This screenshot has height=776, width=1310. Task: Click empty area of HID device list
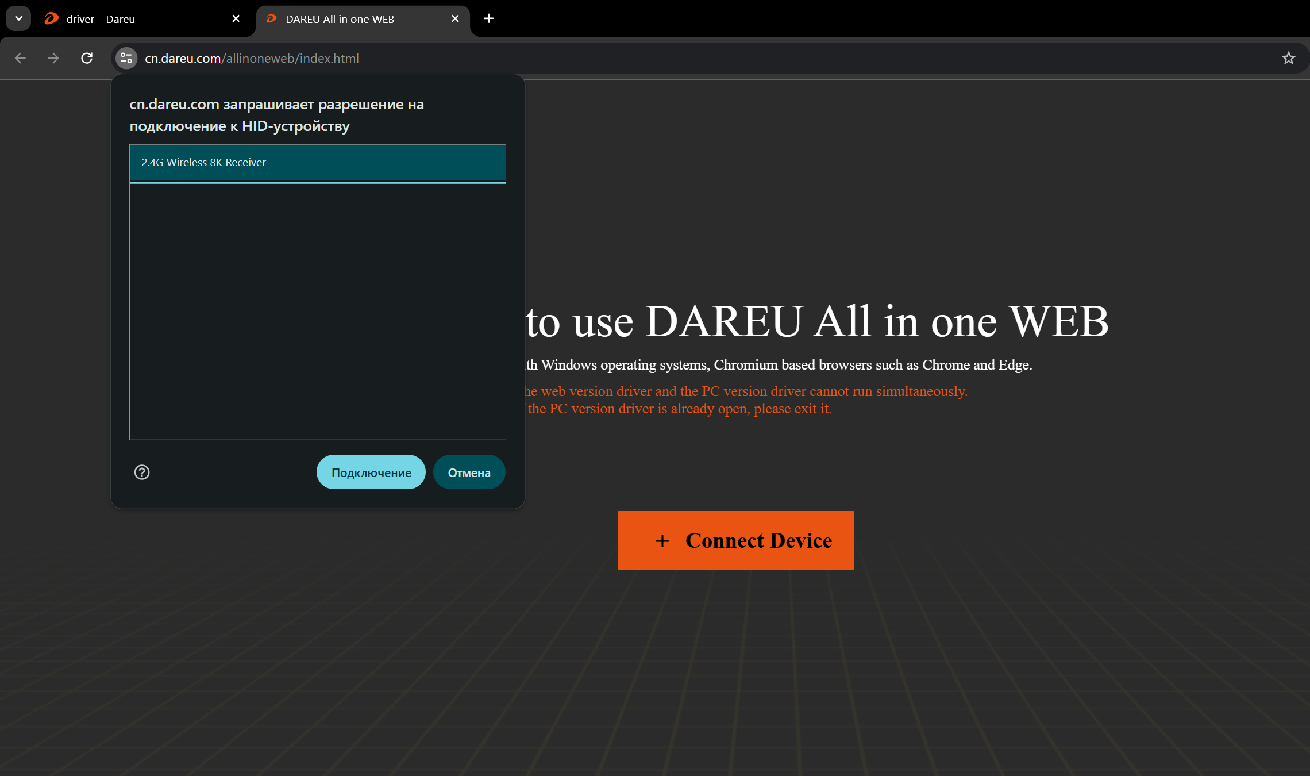click(317, 310)
